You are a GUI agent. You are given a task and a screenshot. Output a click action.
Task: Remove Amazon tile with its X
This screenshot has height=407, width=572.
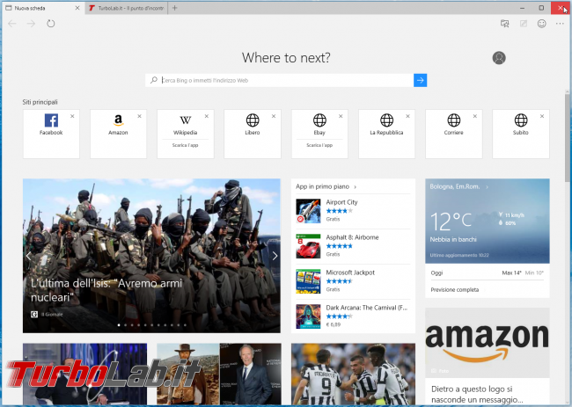pyautogui.click(x=139, y=116)
